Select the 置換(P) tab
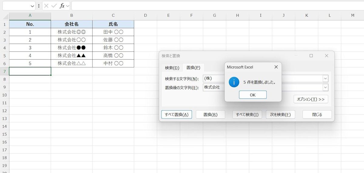The width and height of the screenshot is (364, 173). [193, 68]
